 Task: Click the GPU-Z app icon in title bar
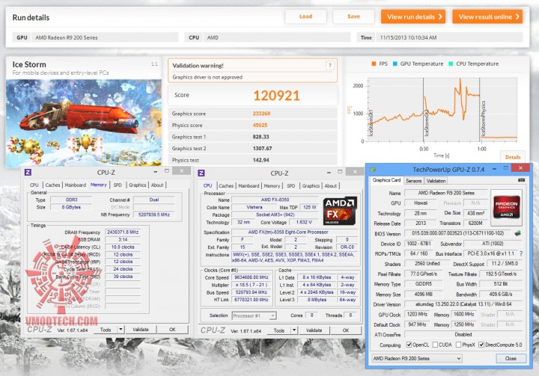pos(373,170)
